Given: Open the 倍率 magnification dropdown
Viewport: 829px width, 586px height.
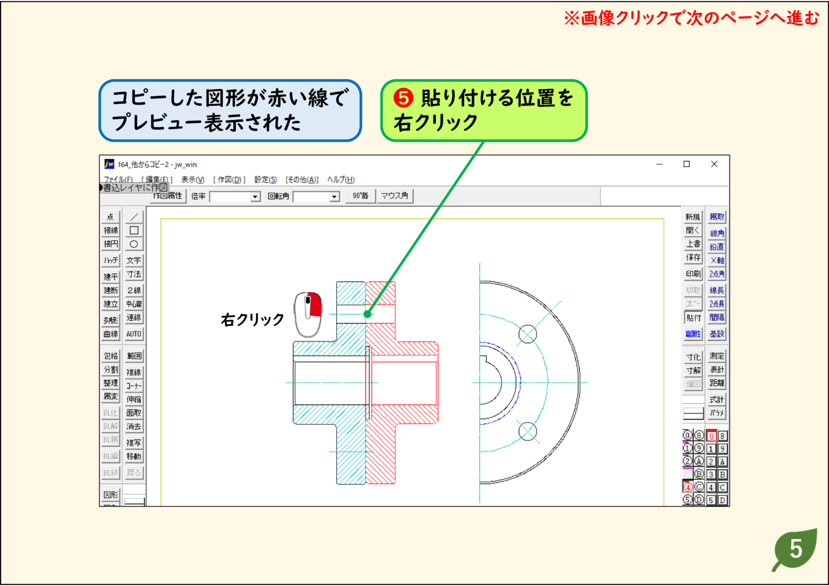Looking at the screenshot, I should pyautogui.click(x=255, y=196).
